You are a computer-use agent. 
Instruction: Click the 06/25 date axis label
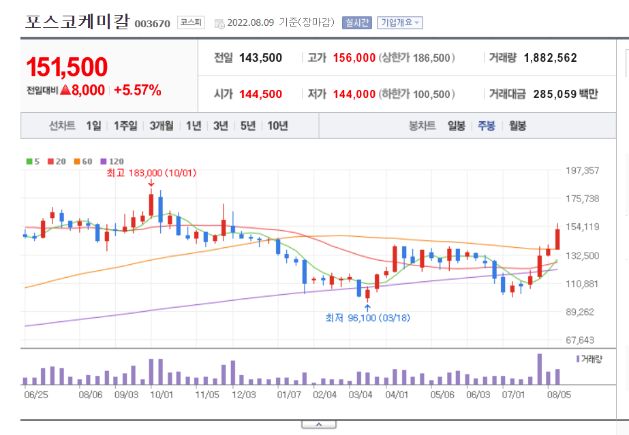pyautogui.click(x=36, y=395)
